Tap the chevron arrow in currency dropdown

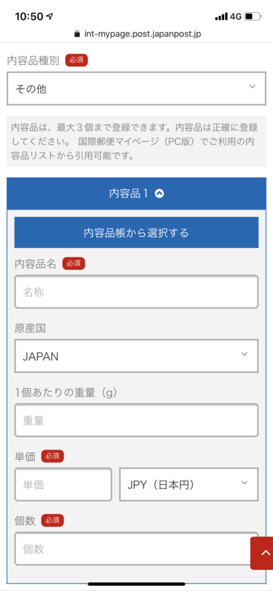tap(244, 482)
